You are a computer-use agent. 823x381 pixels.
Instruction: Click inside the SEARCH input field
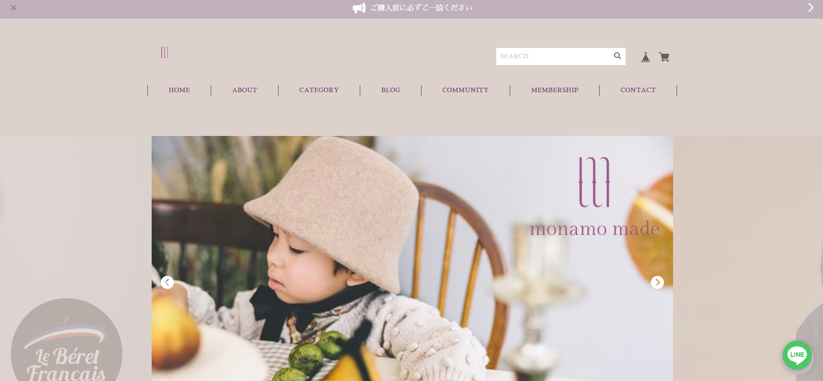[554, 56]
